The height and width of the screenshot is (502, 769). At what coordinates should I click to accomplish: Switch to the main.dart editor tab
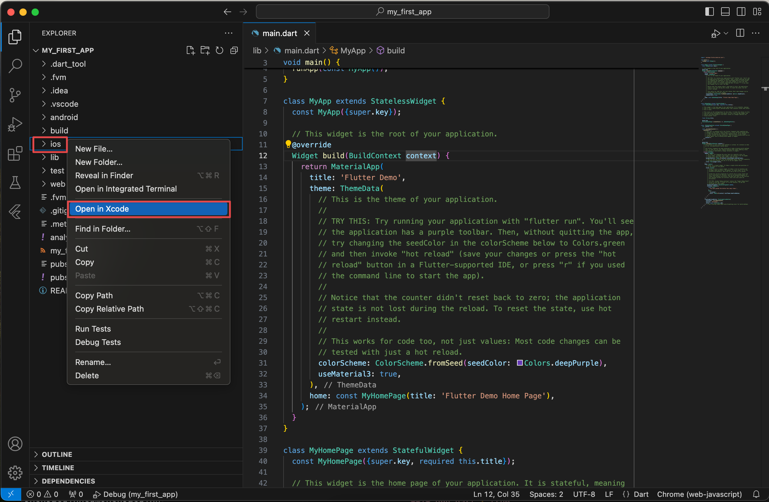pyautogui.click(x=279, y=33)
